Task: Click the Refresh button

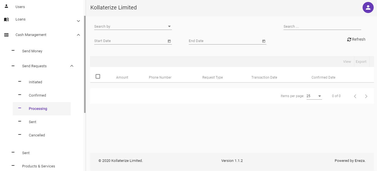Action: coord(356,40)
